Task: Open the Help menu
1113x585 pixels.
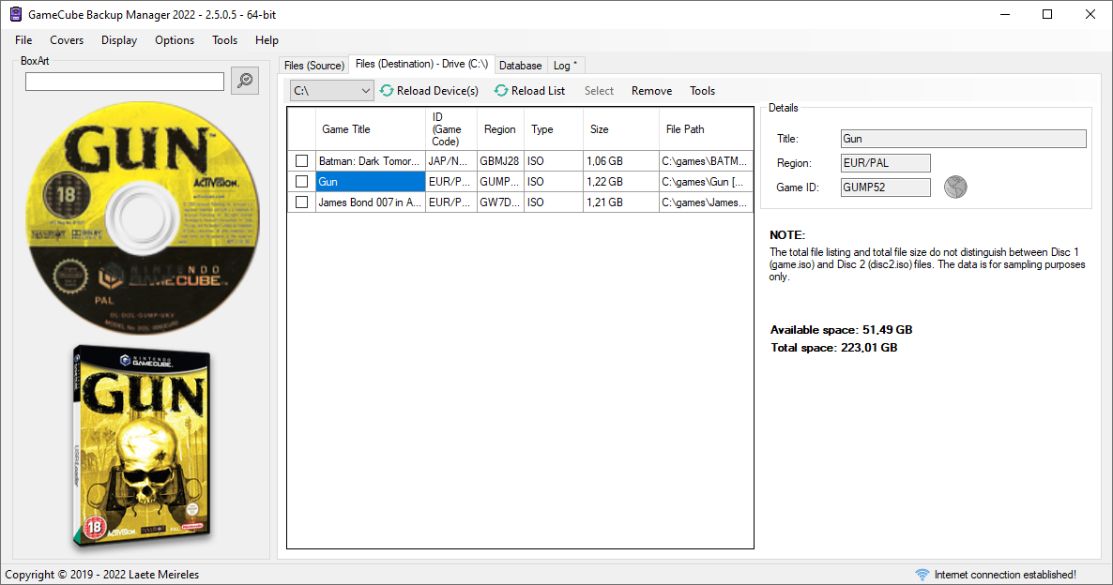Action: (x=267, y=40)
